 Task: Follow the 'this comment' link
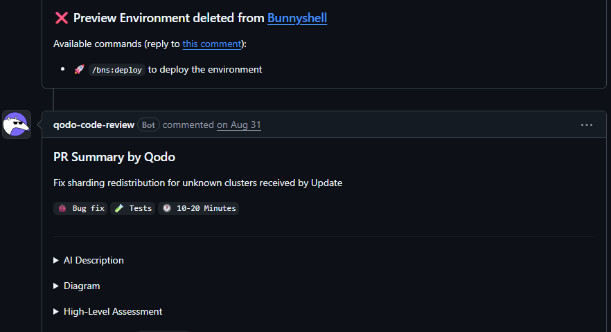[x=212, y=44]
